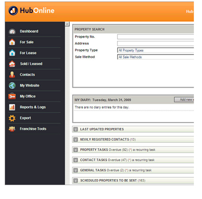
Task: Click the MY DIARY date heading
Action: pos(103,100)
